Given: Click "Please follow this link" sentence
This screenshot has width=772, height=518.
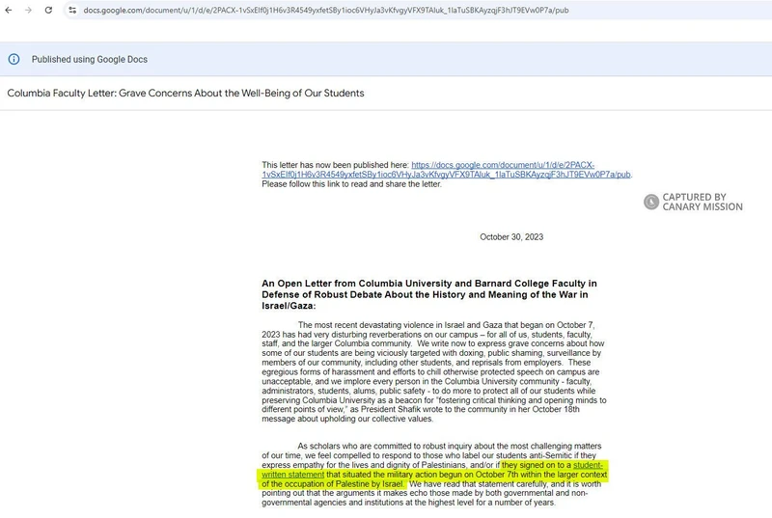Looking at the screenshot, I should pos(351,184).
